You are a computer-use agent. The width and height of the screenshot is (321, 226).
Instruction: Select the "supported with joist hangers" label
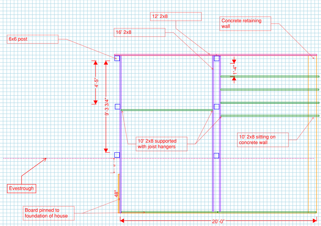coord(161,144)
